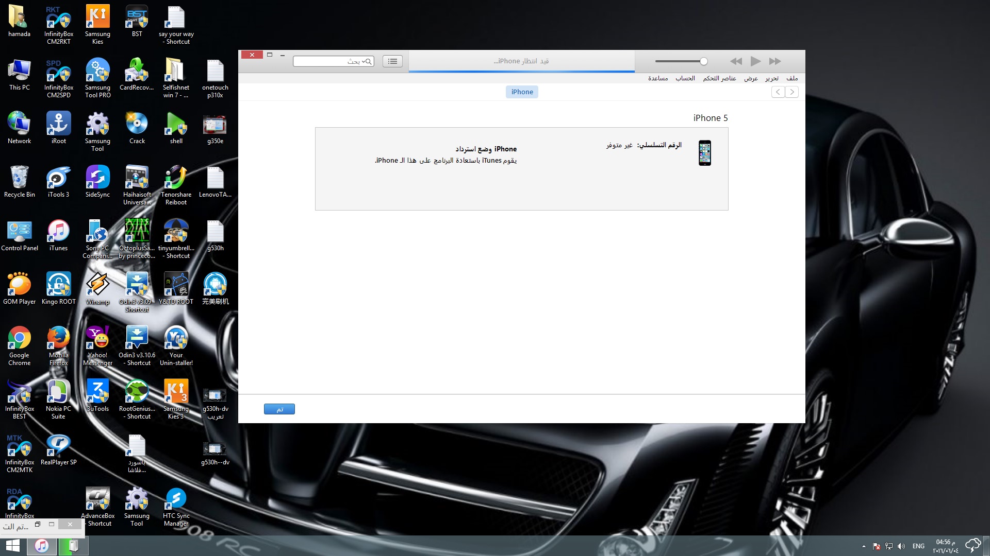Viewport: 990px width, 556px height.
Task: Select the Odin3 v3.10.6 shortcut icon
Action: tap(137, 346)
